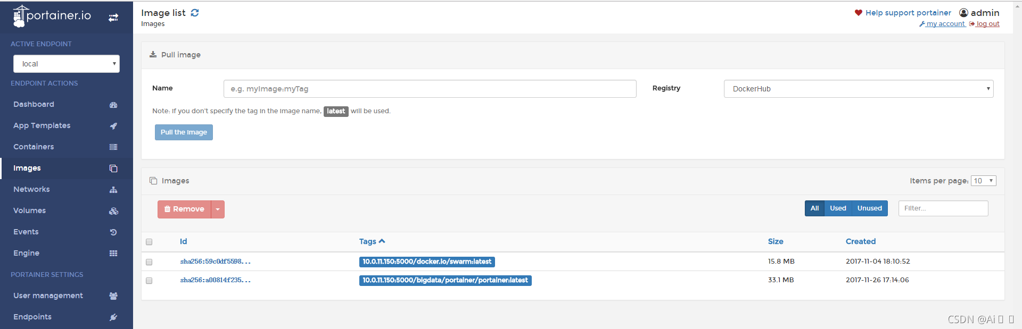The width and height of the screenshot is (1022, 329).
Task: Click the admin user circle icon
Action: point(963,13)
